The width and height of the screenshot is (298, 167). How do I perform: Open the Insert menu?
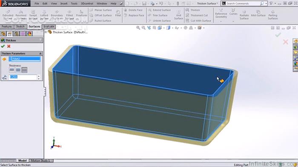tap(64, 3)
